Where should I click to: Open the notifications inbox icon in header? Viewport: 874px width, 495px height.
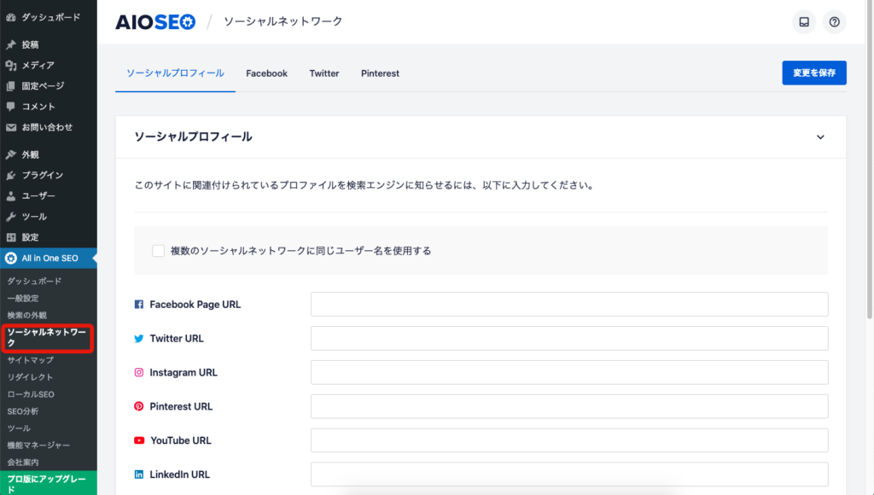click(x=804, y=21)
